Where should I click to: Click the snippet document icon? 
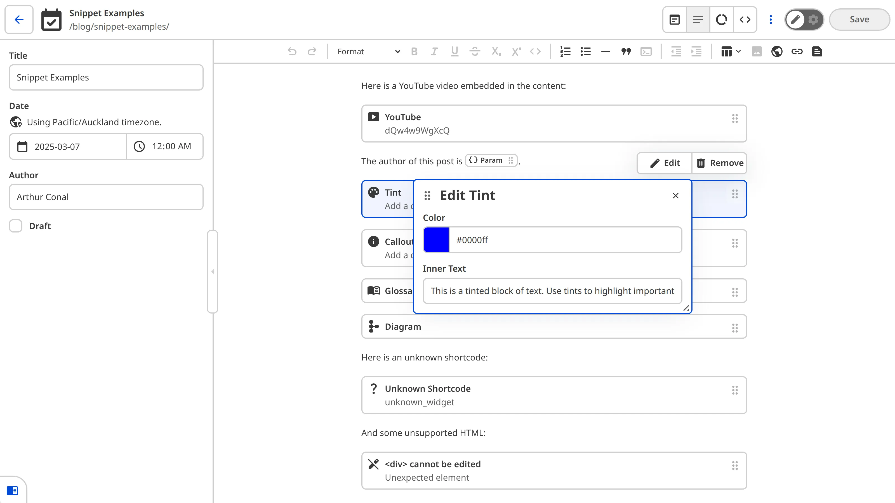817,52
